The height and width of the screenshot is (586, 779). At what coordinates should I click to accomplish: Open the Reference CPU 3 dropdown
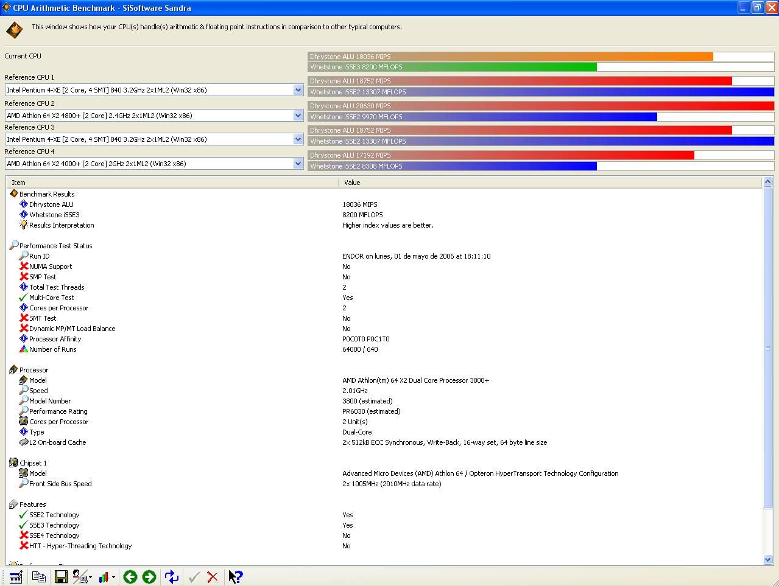(298, 139)
